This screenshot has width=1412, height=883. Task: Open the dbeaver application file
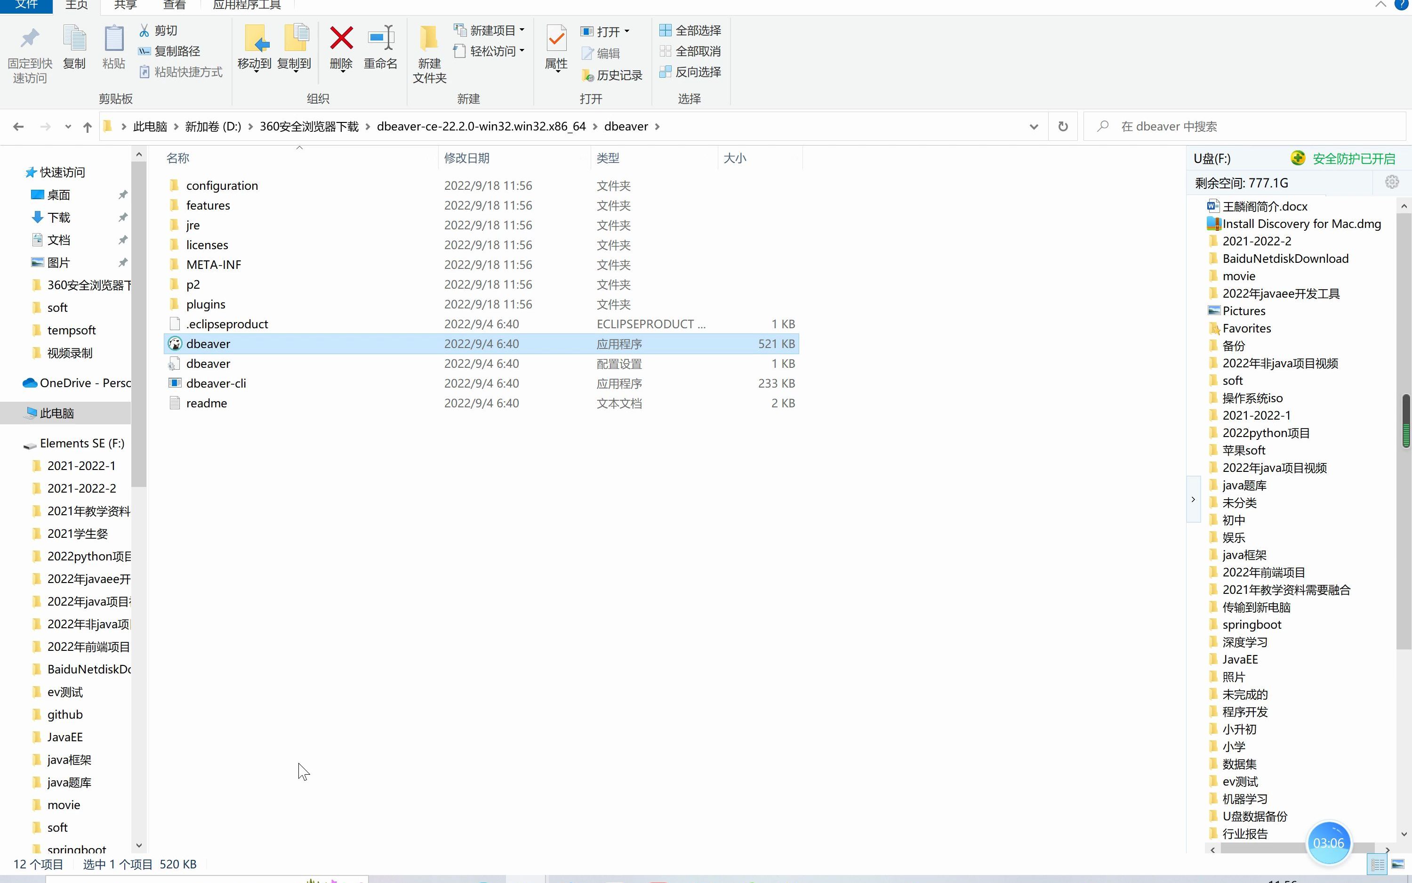tap(209, 344)
